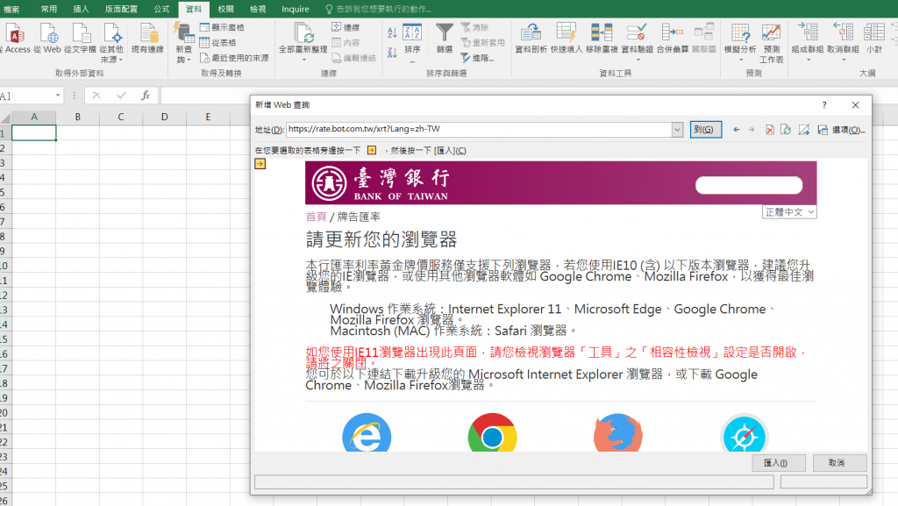The image size is (898, 506).
Task: Open the 排序 sort dialog
Action: [412, 39]
